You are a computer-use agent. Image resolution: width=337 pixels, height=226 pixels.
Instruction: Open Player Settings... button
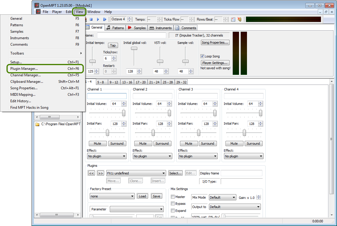[215, 63]
